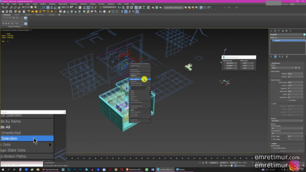Open the Create command panel tab
The image size is (306, 172).
pyautogui.click(x=271, y=31)
